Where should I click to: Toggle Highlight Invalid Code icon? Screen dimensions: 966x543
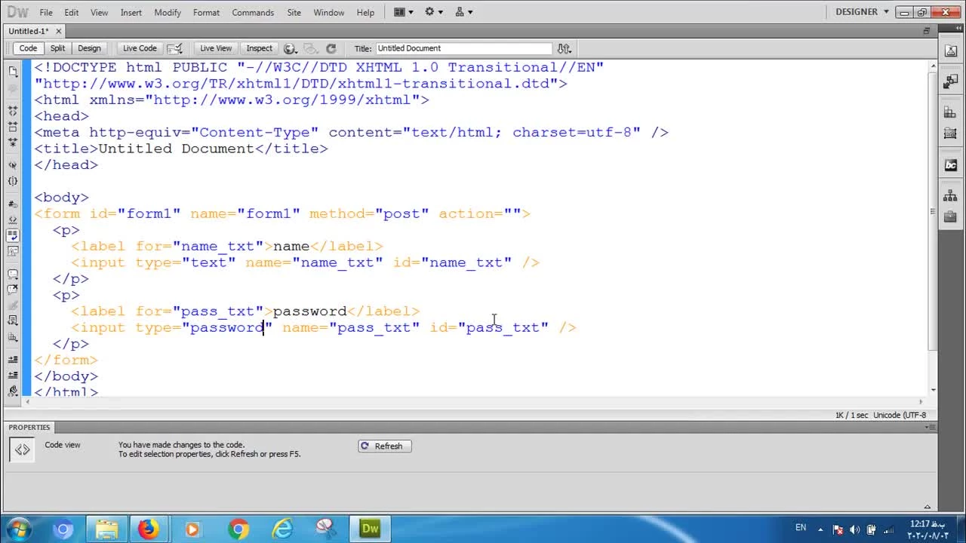pyautogui.click(x=13, y=220)
